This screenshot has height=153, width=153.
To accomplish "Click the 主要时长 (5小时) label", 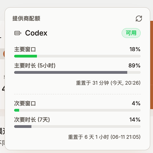I will tap(35, 65).
